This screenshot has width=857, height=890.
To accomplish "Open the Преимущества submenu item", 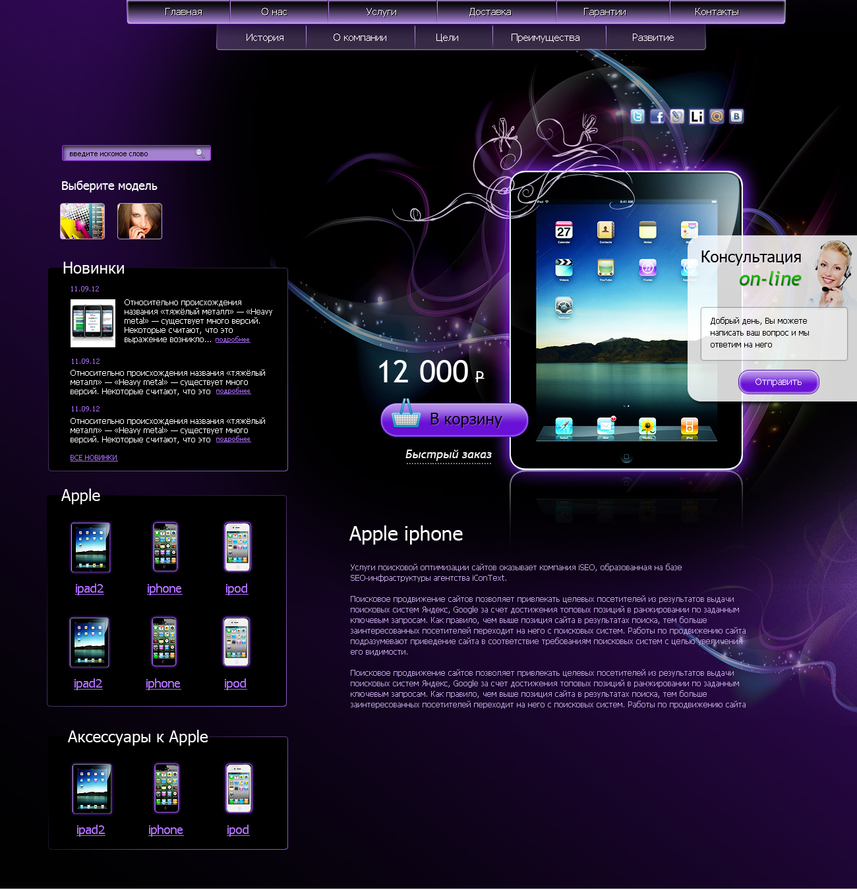I will tap(545, 38).
